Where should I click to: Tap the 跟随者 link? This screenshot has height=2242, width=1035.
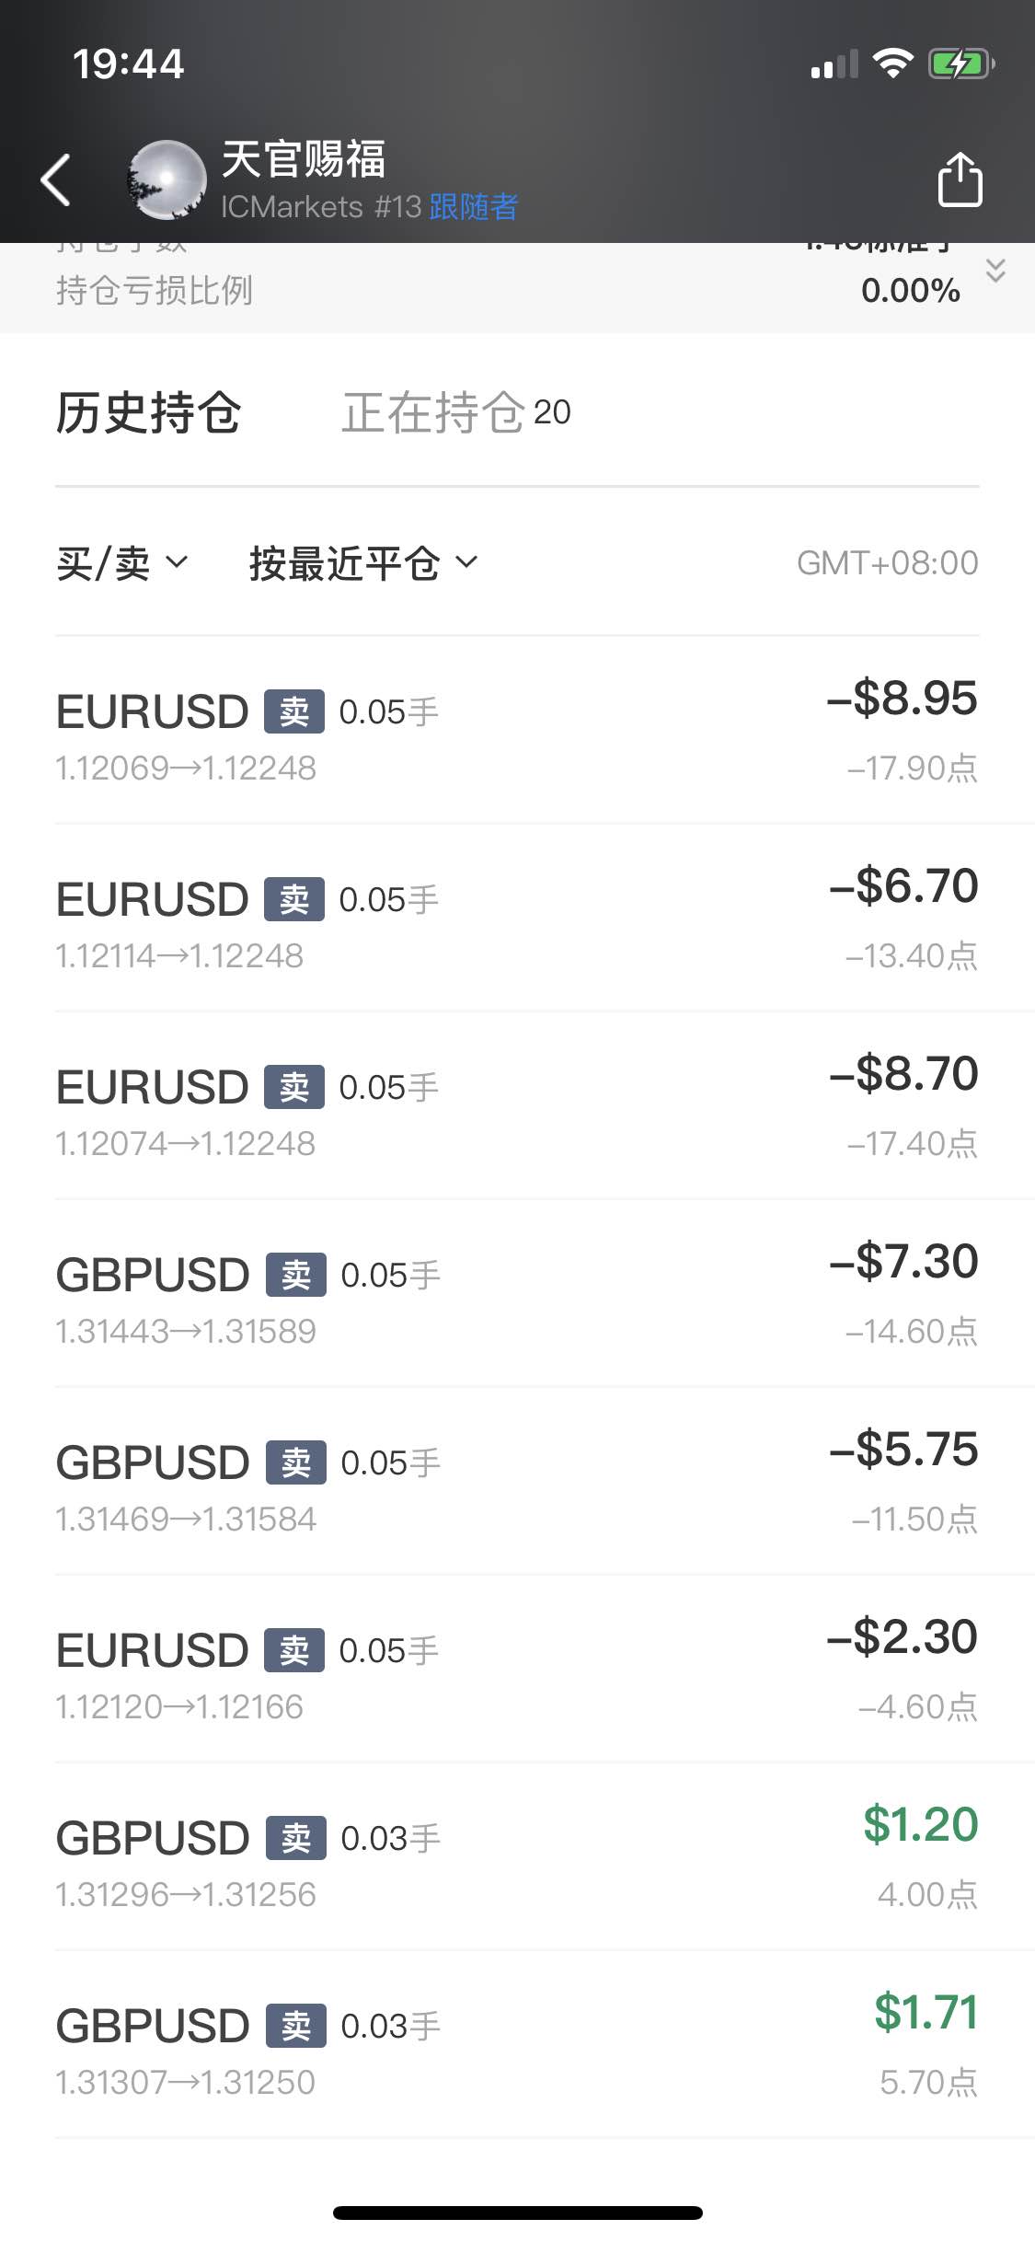(474, 207)
